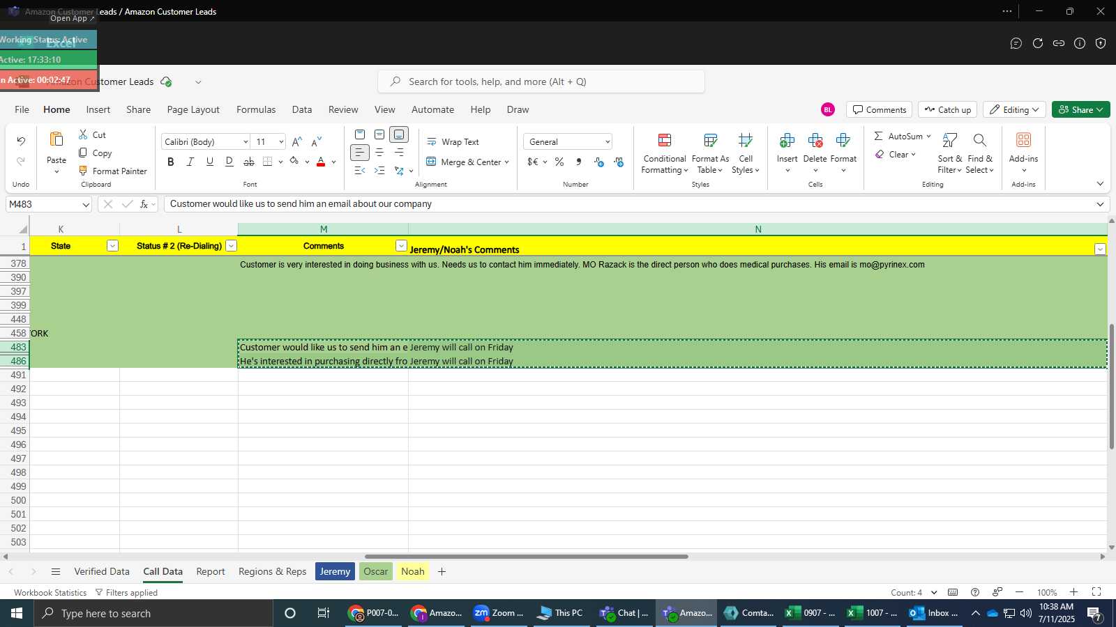Click Delete cells icon
Viewport: 1116px width, 627px height.
point(815,141)
